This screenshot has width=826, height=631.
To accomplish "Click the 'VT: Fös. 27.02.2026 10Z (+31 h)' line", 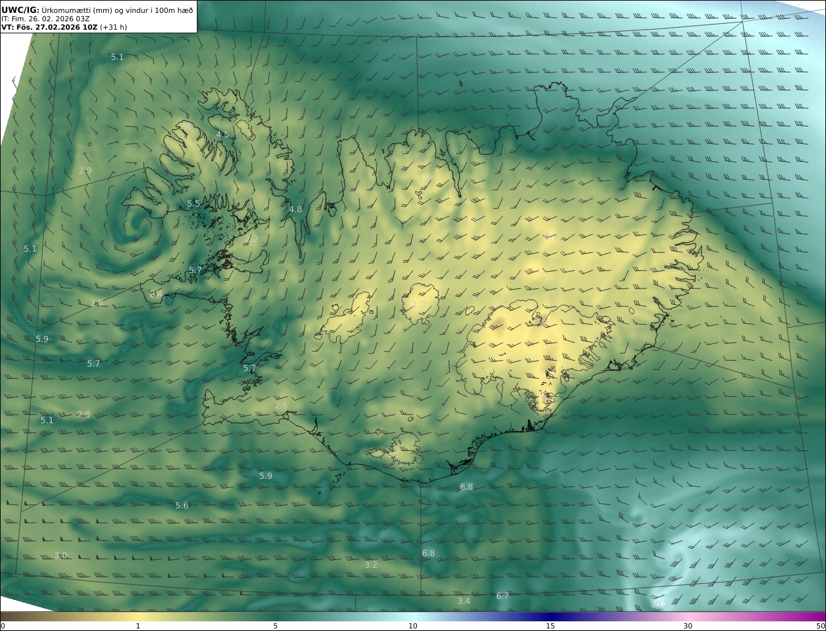I will [x=64, y=27].
